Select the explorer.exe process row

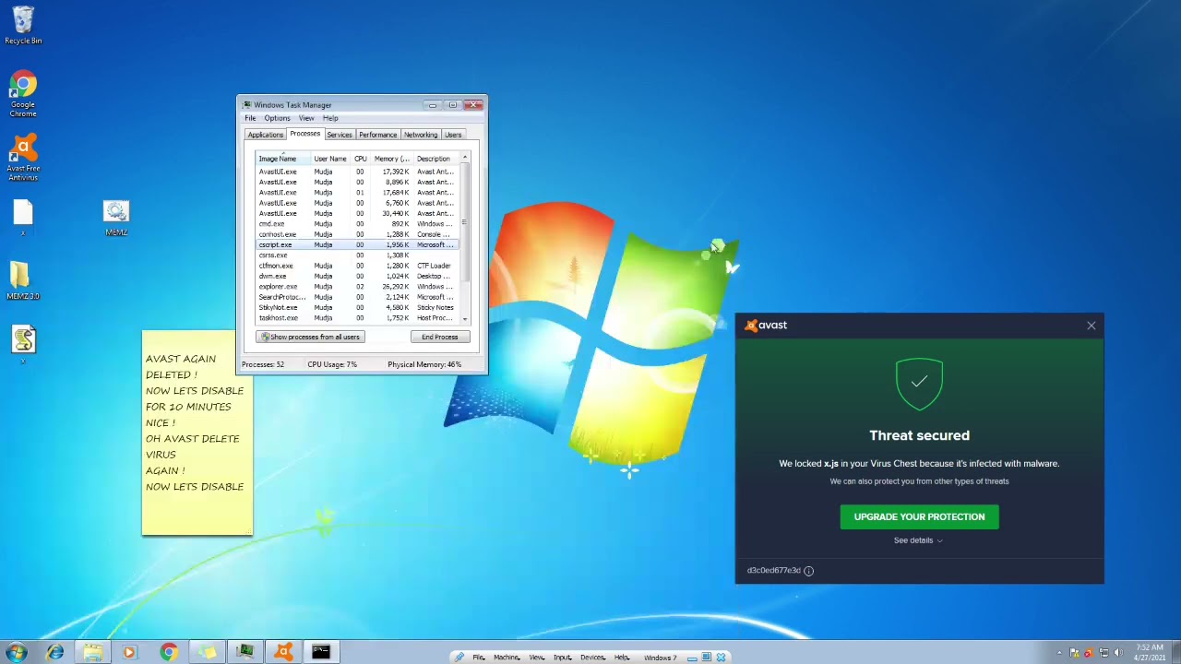point(357,287)
